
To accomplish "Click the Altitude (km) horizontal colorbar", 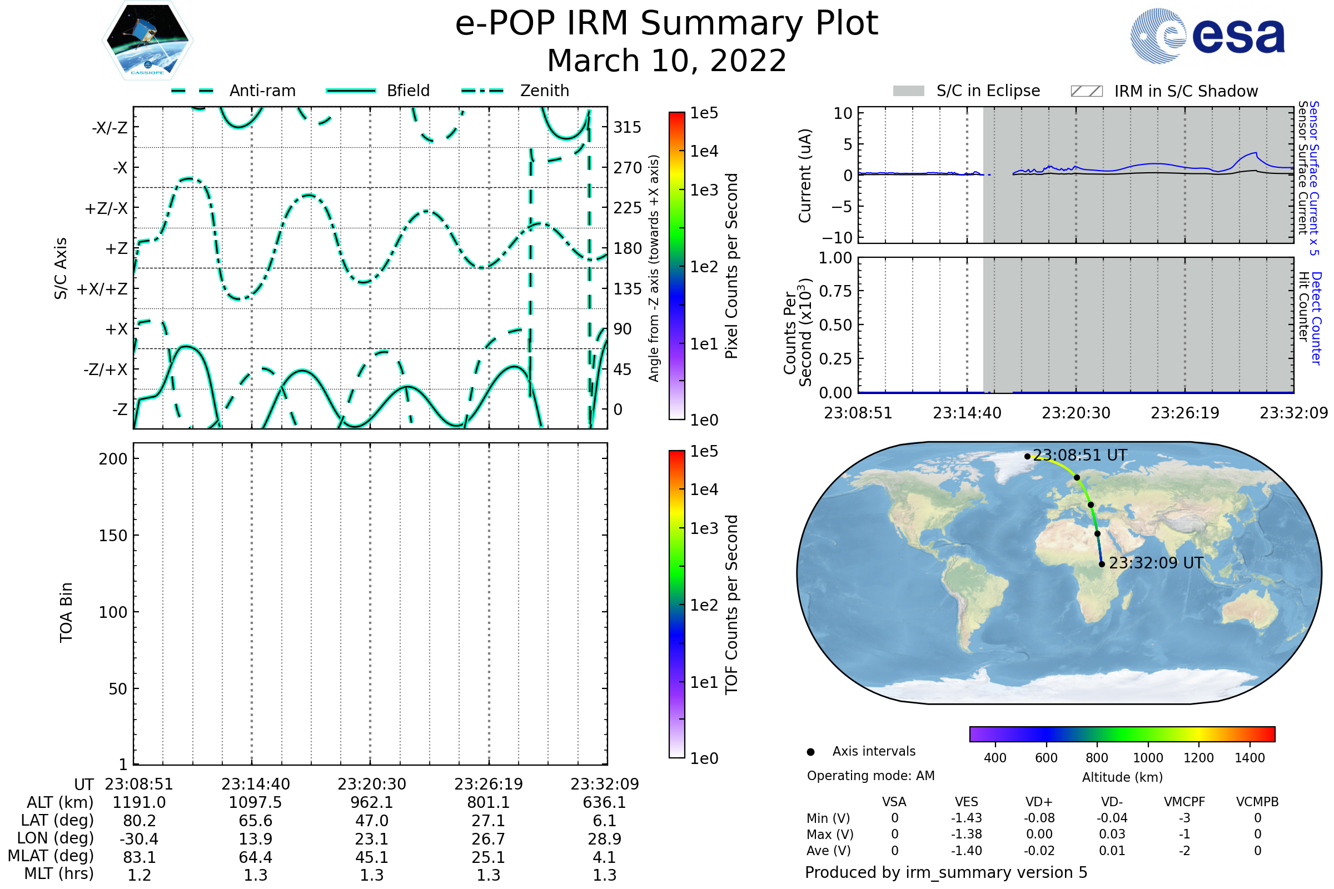I will (1122, 733).
